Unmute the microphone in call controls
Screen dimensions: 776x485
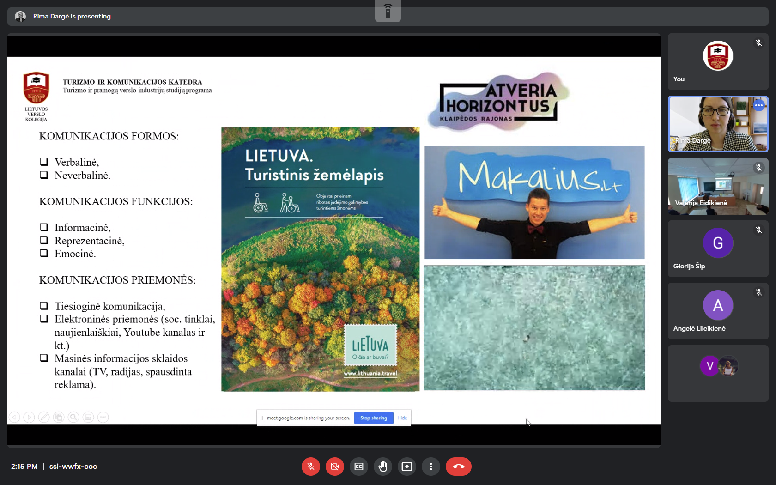pos(311,467)
